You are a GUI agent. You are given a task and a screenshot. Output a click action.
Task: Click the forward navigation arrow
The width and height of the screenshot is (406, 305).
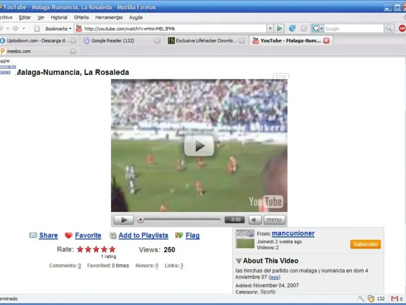tap(16, 28)
